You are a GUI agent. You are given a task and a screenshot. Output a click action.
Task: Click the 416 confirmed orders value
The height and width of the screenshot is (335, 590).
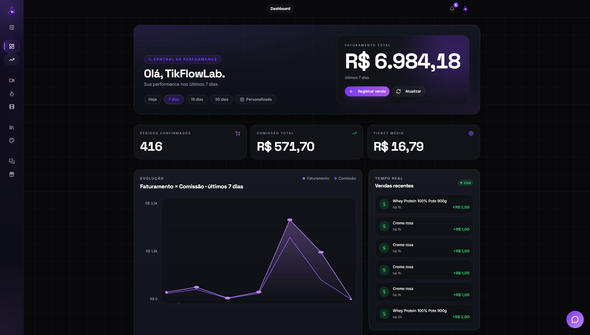pos(151,146)
